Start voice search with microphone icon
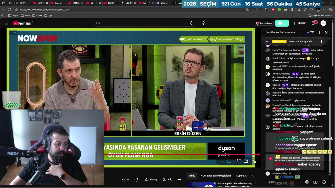The height and width of the screenshot is (188, 335). coord(204,23)
